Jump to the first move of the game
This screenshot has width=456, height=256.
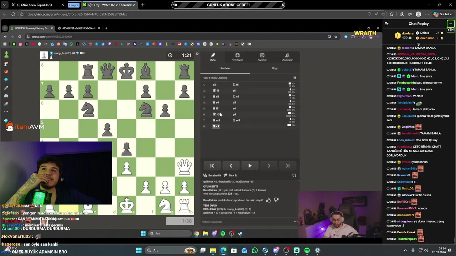click(x=212, y=166)
